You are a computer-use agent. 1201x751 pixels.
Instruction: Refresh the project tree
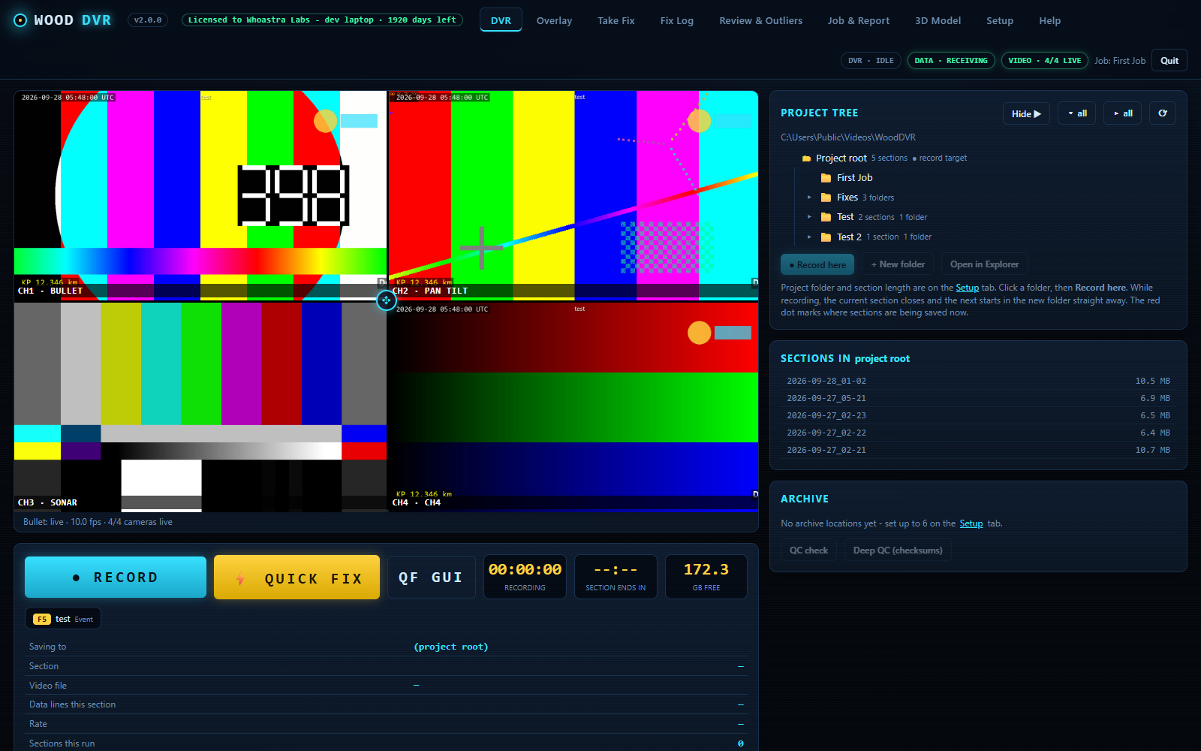[1163, 113]
